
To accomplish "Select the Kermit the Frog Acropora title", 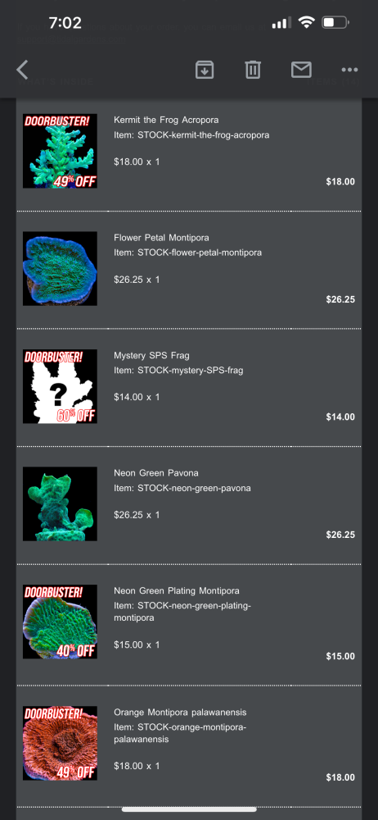I will [166, 120].
